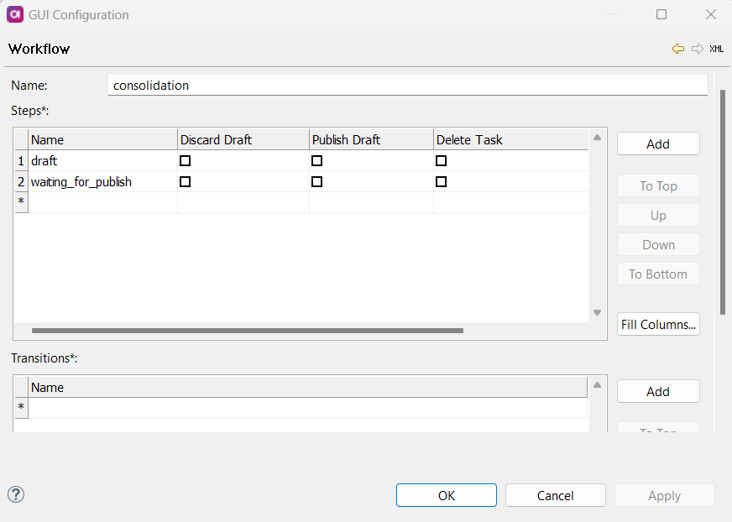Open the XML view icon
Viewport: 732px width, 522px height.
[x=716, y=49]
